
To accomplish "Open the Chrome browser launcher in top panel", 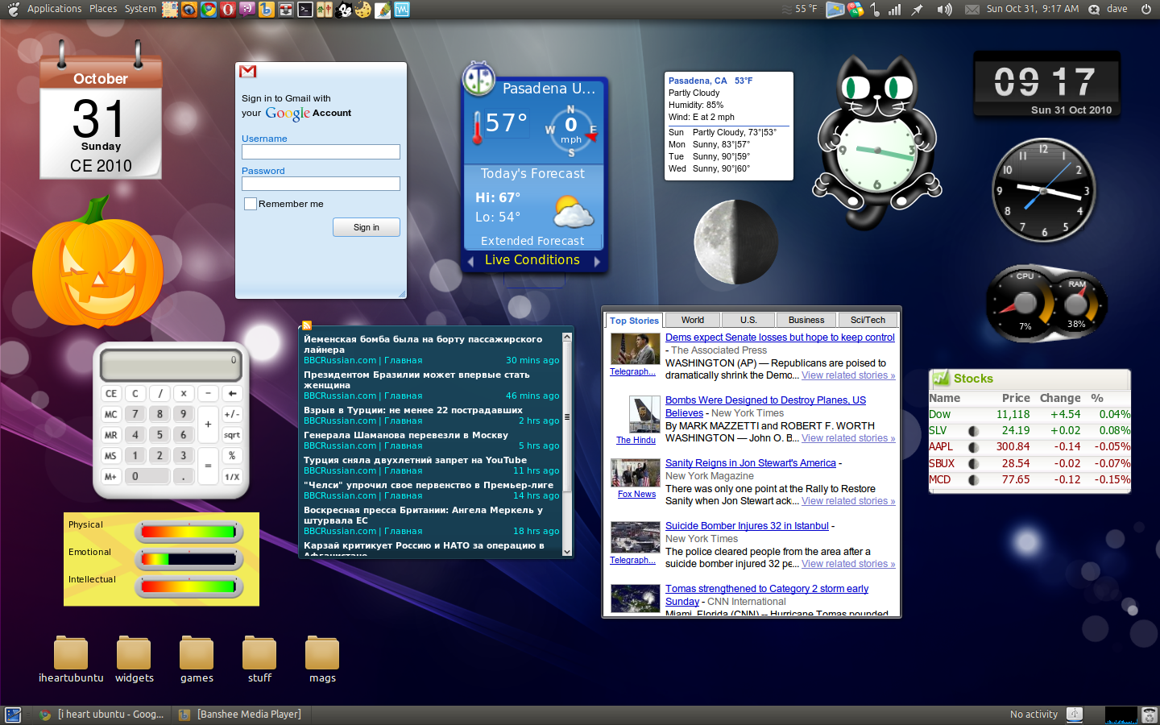I will click(x=209, y=10).
